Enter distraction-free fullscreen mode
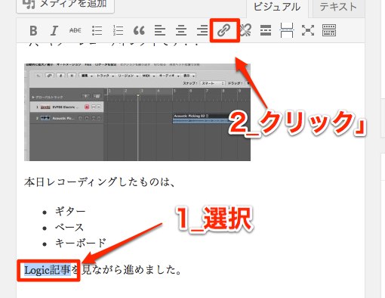Viewport: 385px width, 298px height. point(308,30)
